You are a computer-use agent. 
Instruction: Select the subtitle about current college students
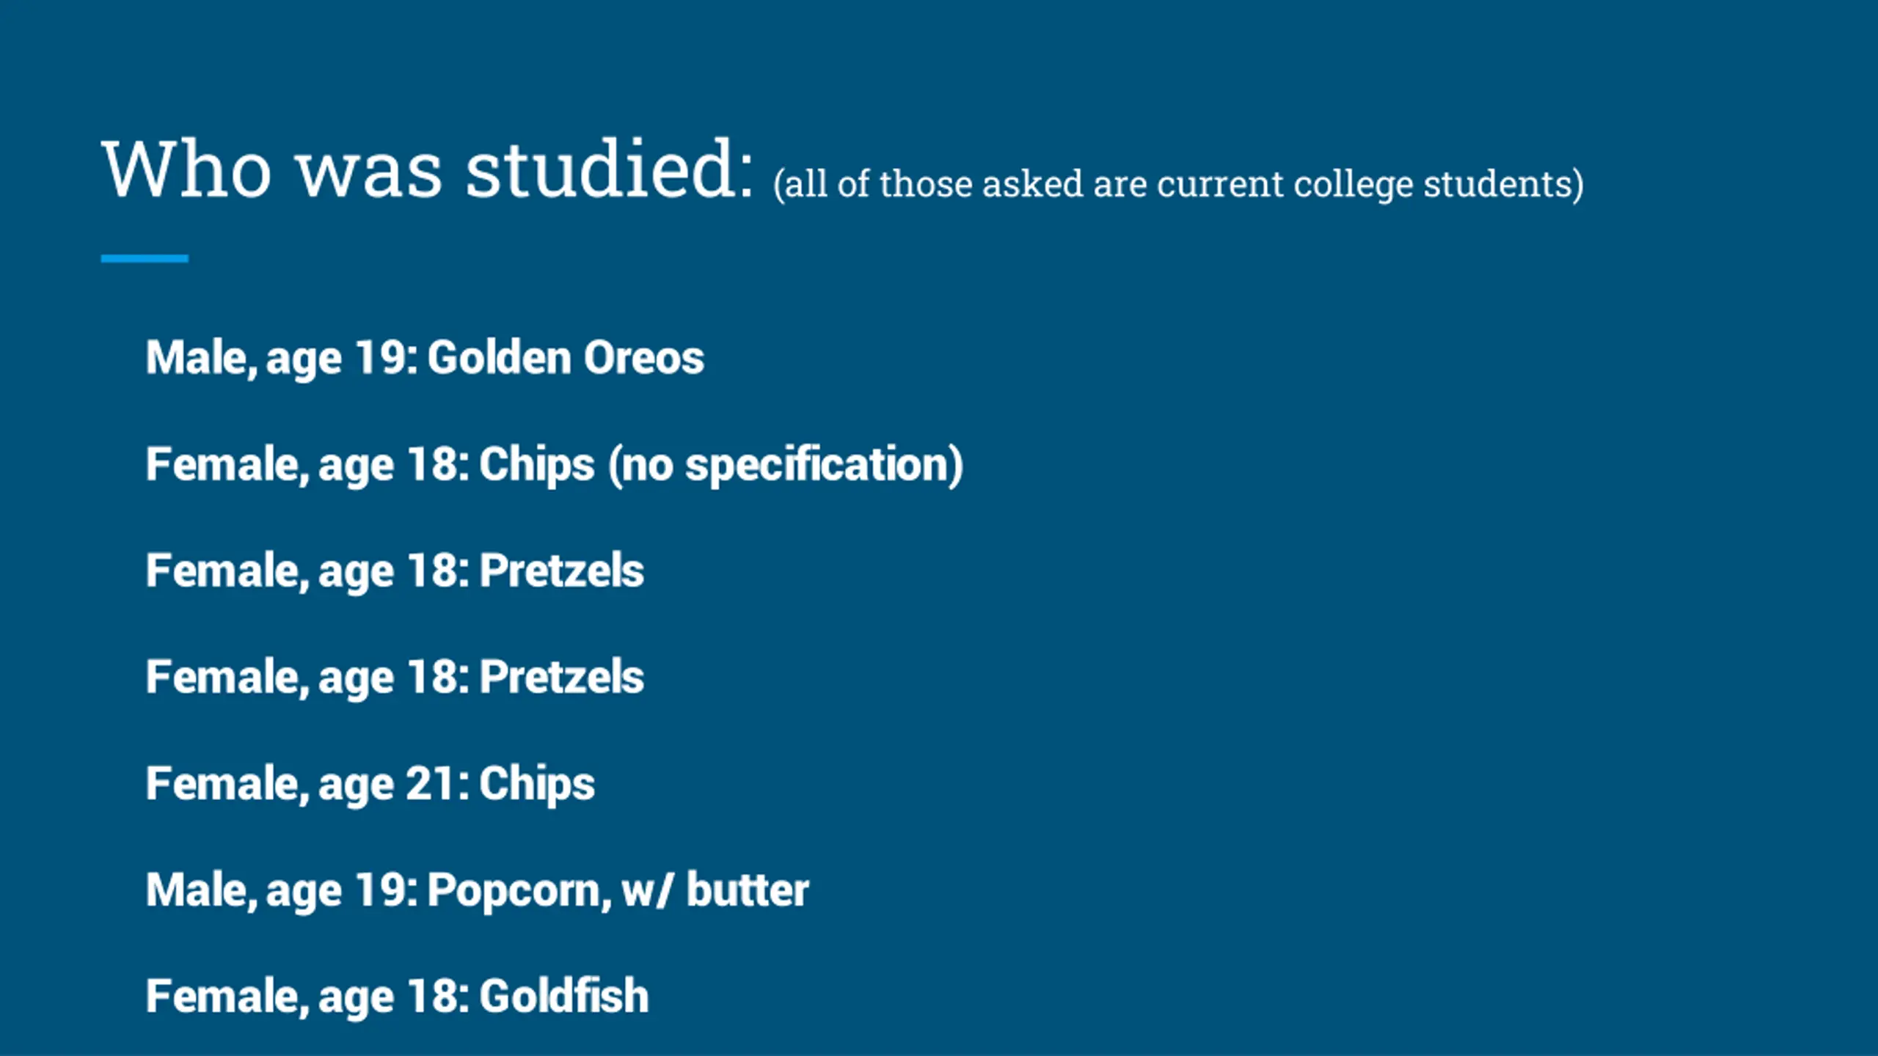click(1178, 185)
